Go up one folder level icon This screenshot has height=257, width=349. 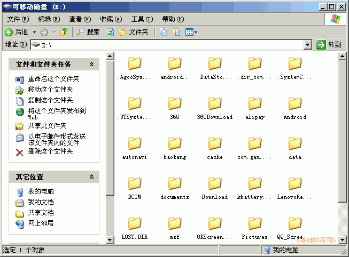64,32
